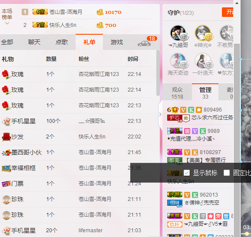
Task: Collapse the side panel with the arrow handle
Action: (x=160, y=115)
